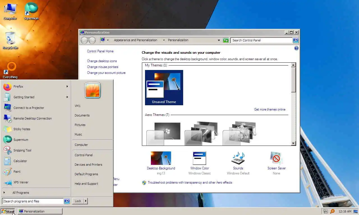Click the Everything tray icon in taskbar
This screenshot has height=215, width=359.
click(x=332, y=211)
